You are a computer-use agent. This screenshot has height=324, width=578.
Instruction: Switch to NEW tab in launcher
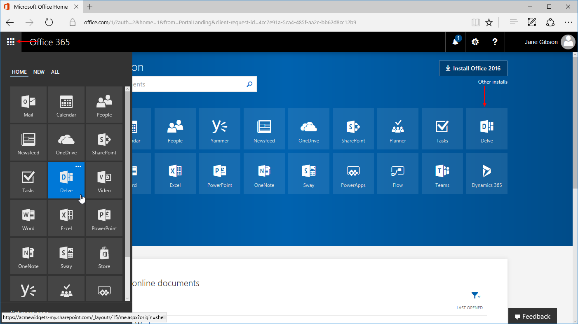[x=39, y=72]
